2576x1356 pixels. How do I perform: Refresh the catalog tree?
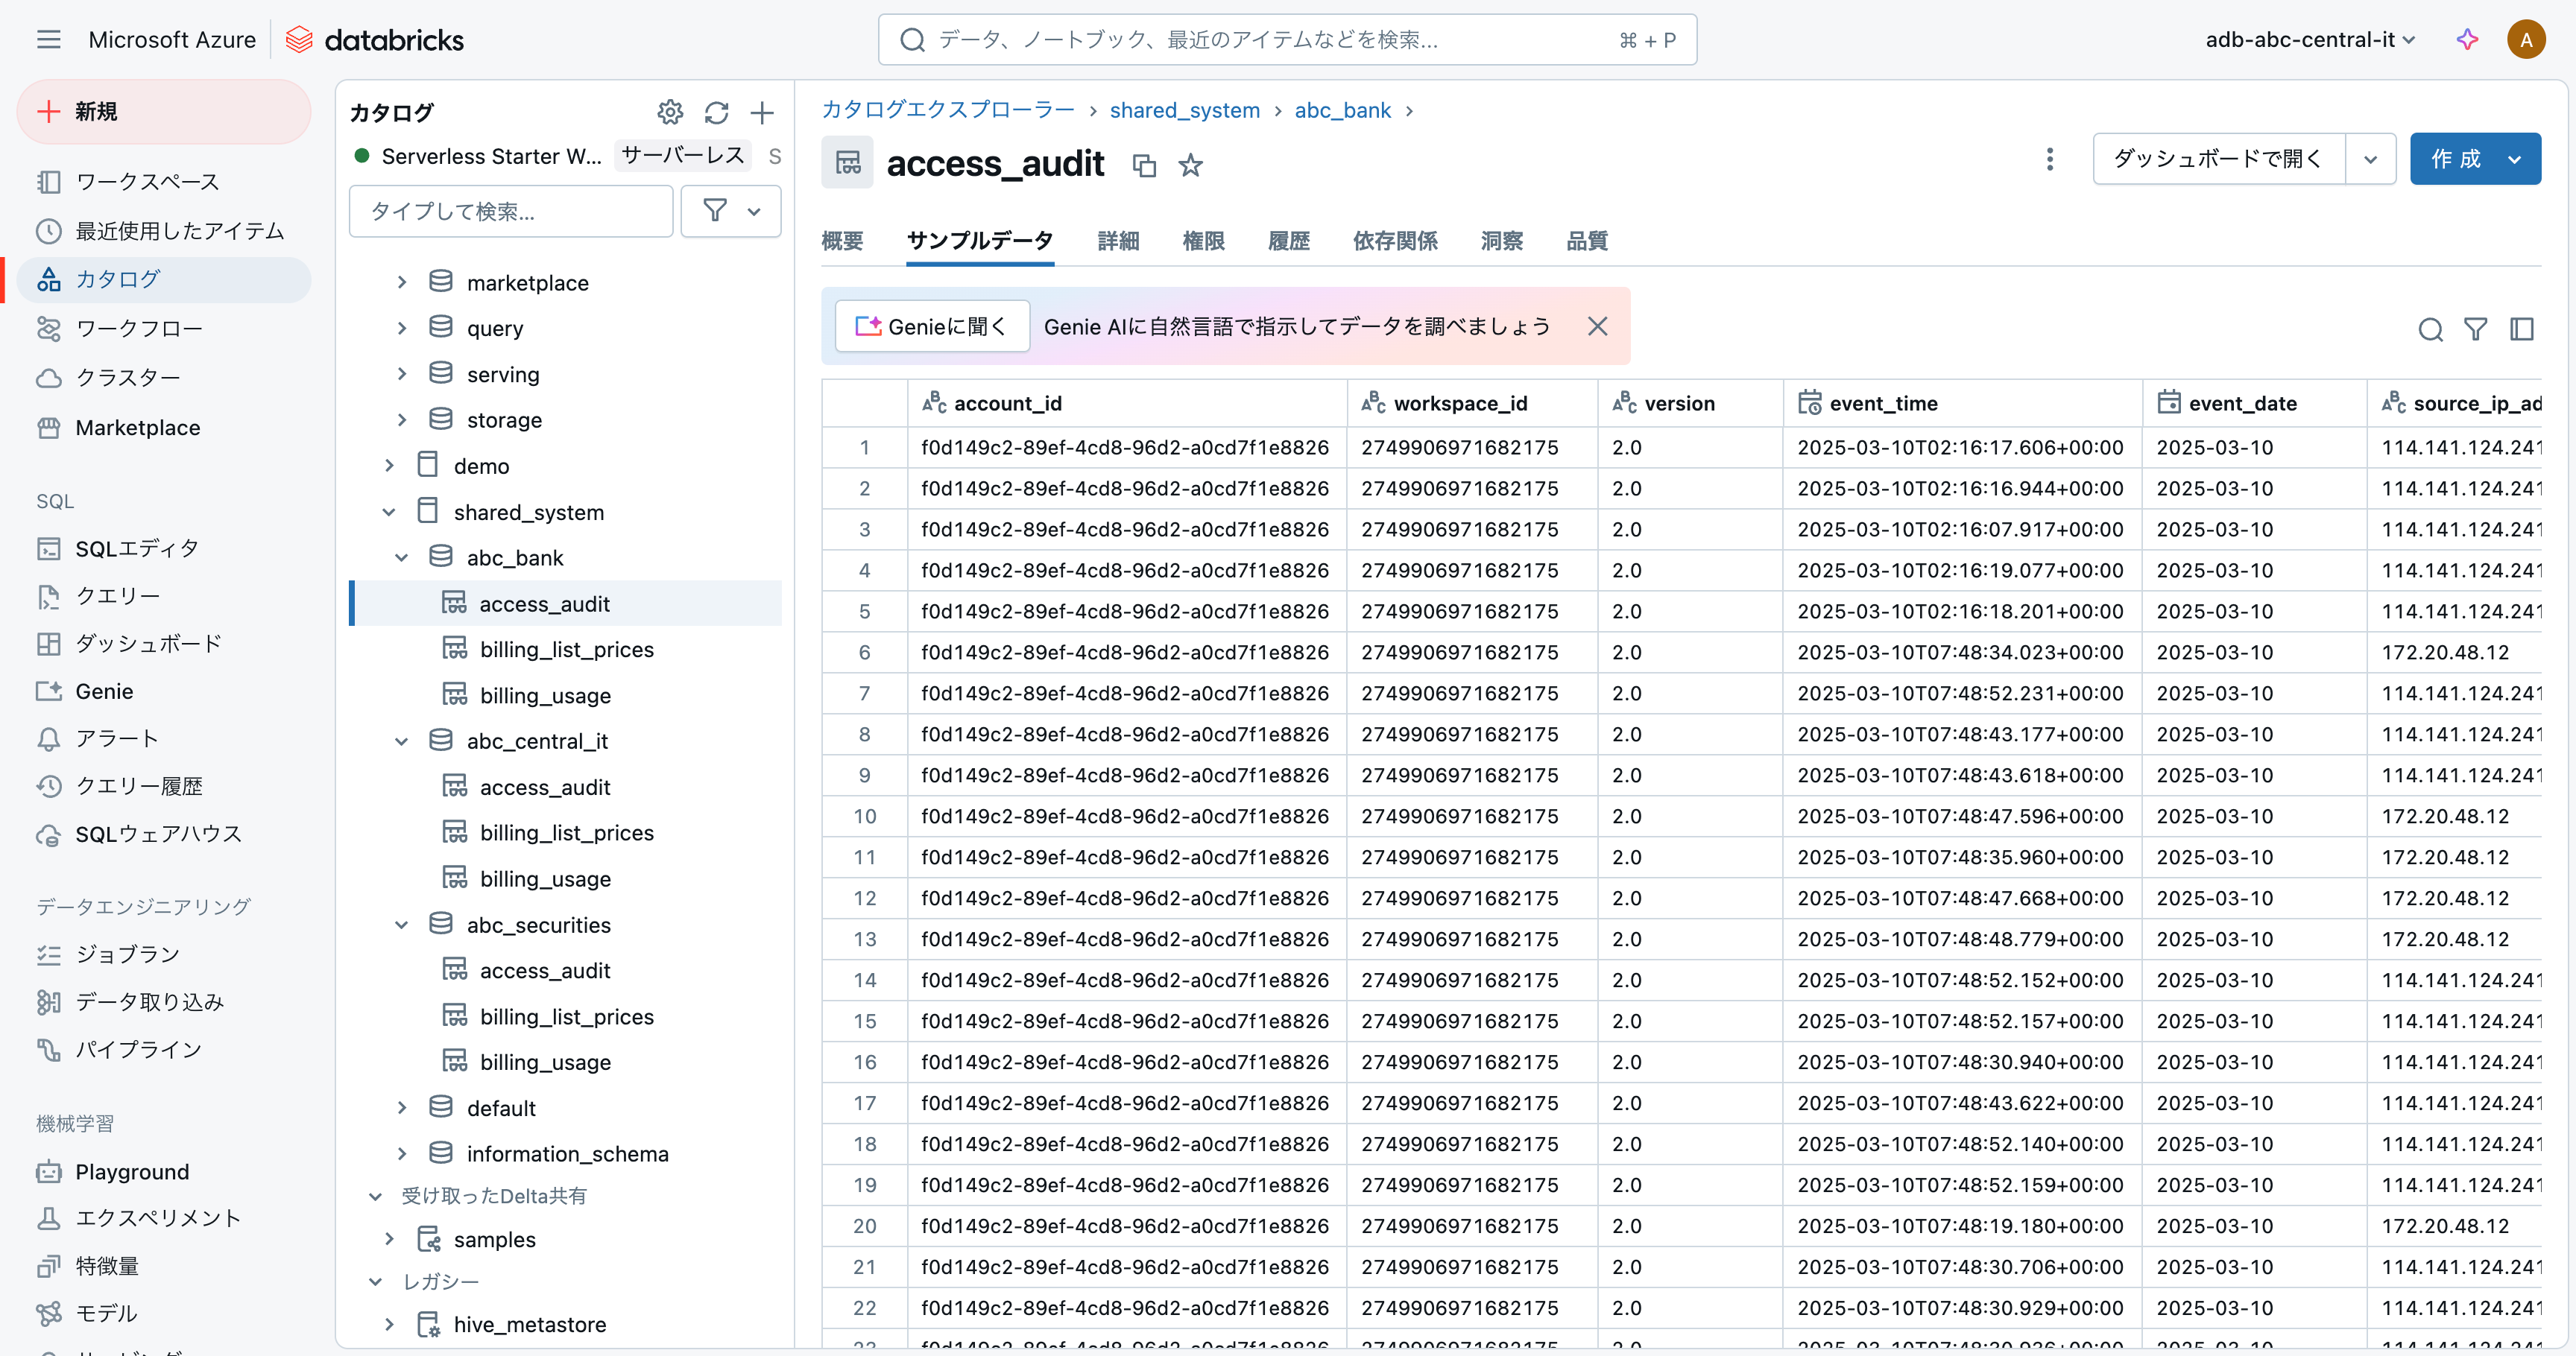pos(716,112)
